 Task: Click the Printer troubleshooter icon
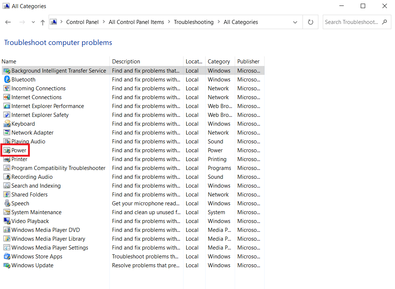point(7,159)
